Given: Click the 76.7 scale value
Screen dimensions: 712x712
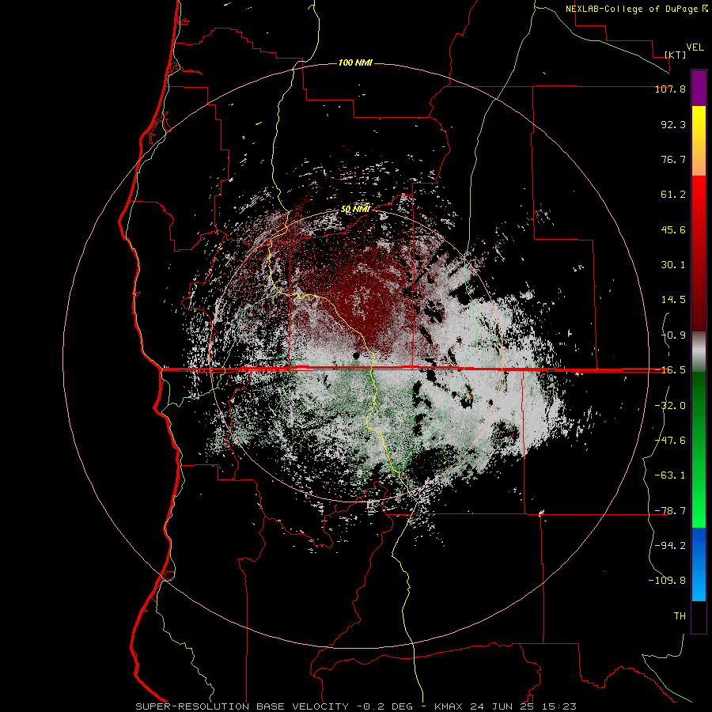Looking at the screenshot, I should [x=673, y=159].
